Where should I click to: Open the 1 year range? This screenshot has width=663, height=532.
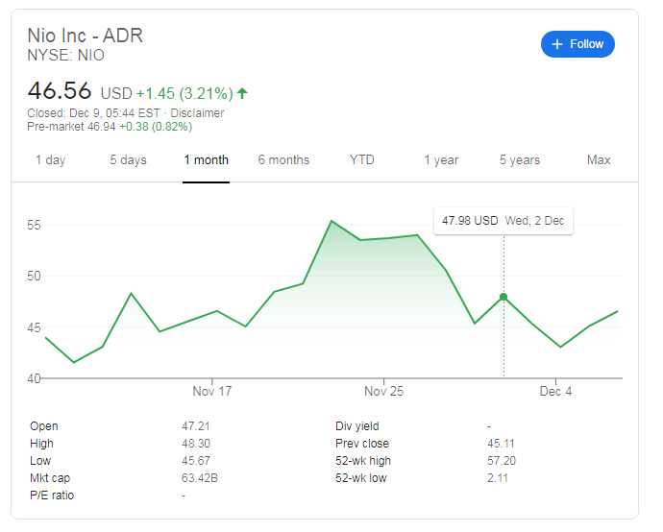[441, 160]
